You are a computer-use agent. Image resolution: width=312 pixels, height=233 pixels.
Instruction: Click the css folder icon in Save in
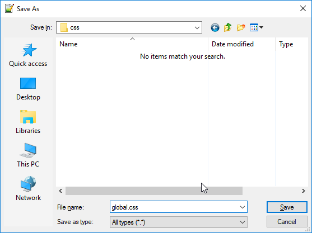coord(64,27)
